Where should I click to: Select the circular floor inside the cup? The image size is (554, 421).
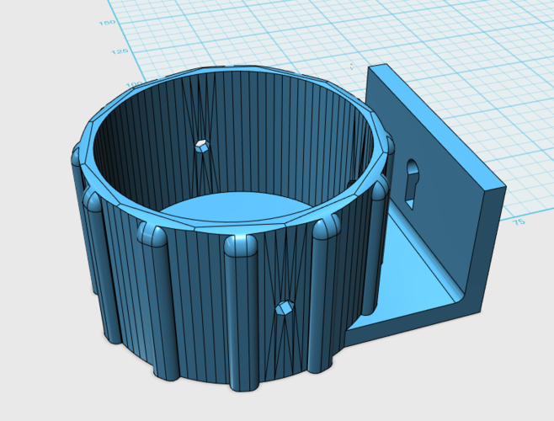coord(237,207)
